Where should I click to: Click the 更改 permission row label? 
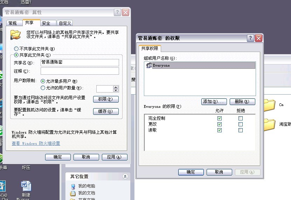pos(152,124)
